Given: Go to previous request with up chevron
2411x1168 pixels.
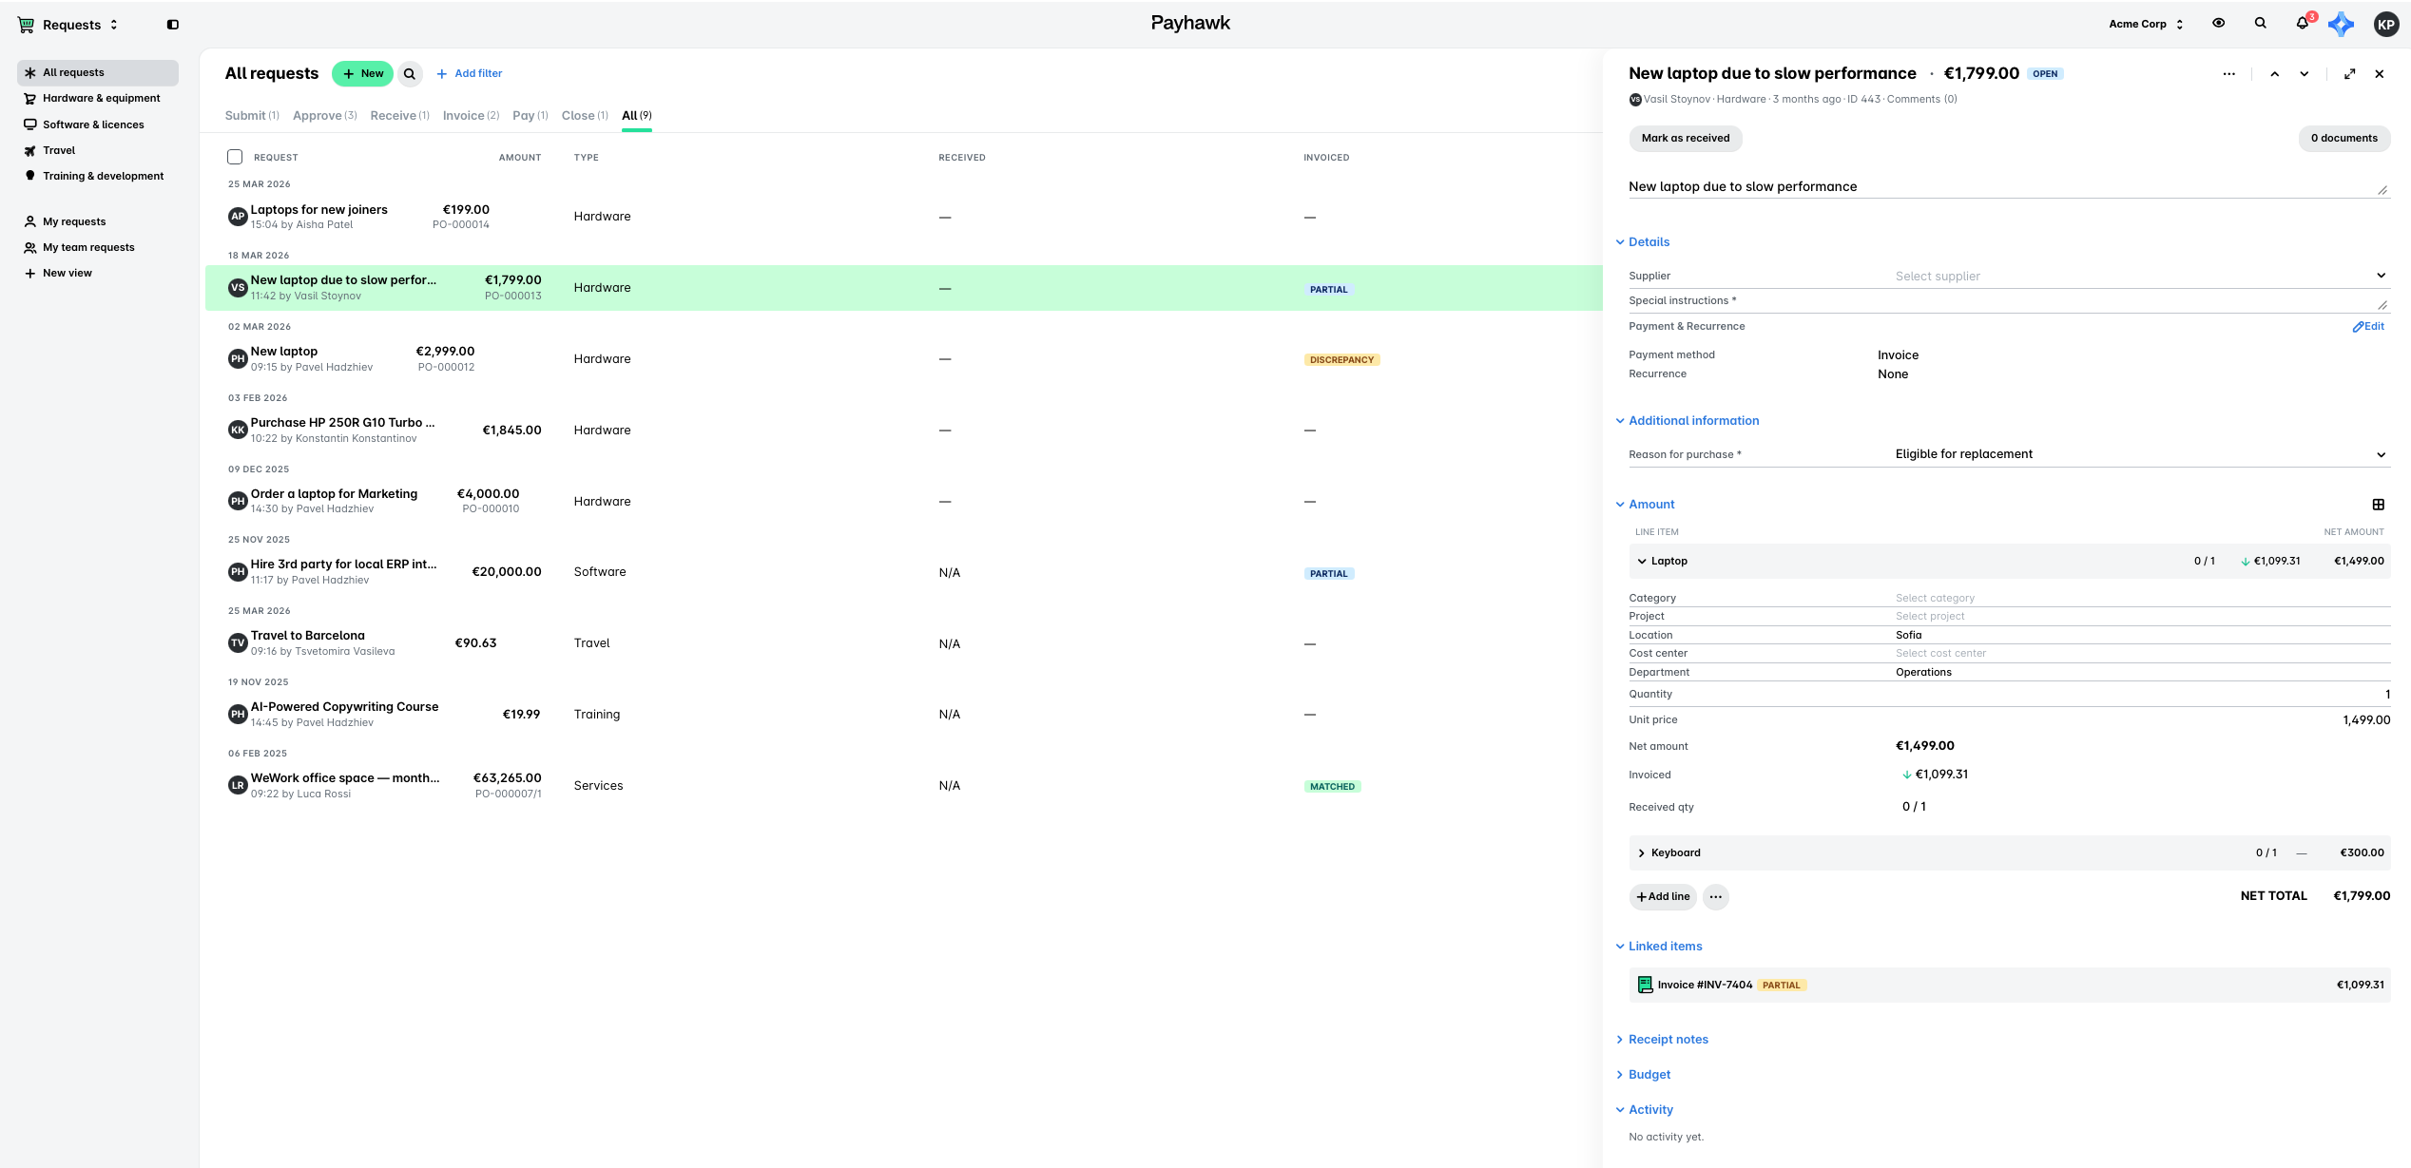Looking at the screenshot, I should (x=2274, y=74).
